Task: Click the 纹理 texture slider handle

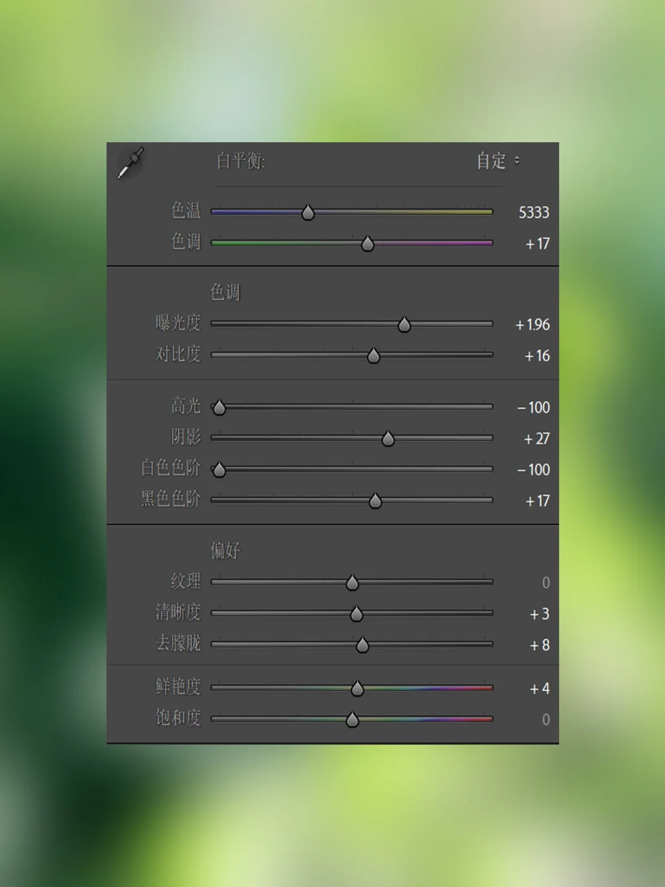Action: [x=352, y=583]
